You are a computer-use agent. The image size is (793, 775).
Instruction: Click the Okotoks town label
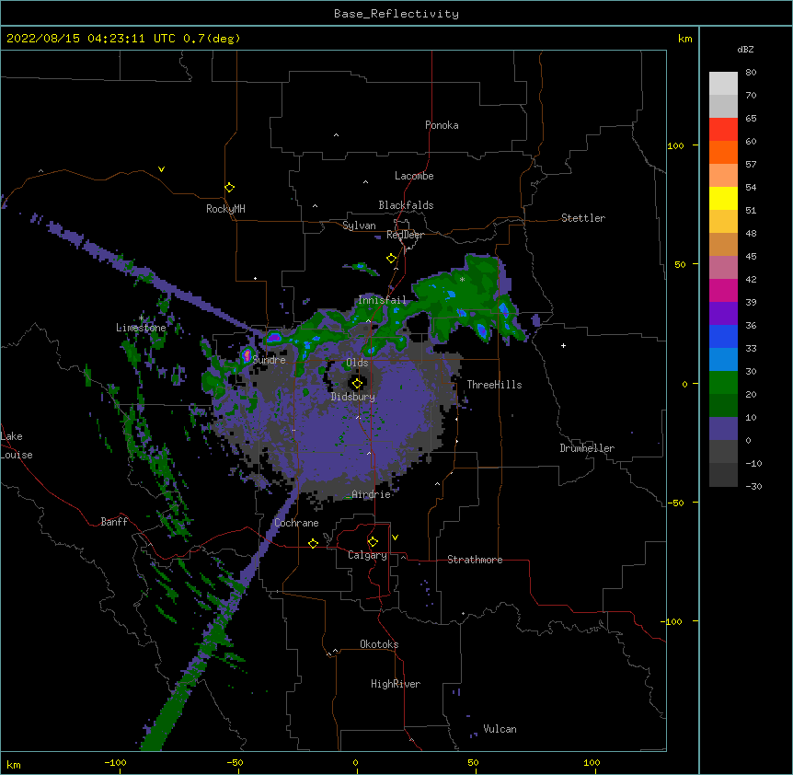pos(379,644)
